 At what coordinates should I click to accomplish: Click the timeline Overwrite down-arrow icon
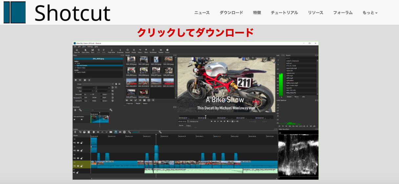click(107, 132)
